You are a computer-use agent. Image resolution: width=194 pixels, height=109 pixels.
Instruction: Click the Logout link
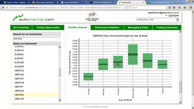pos(175,13)
